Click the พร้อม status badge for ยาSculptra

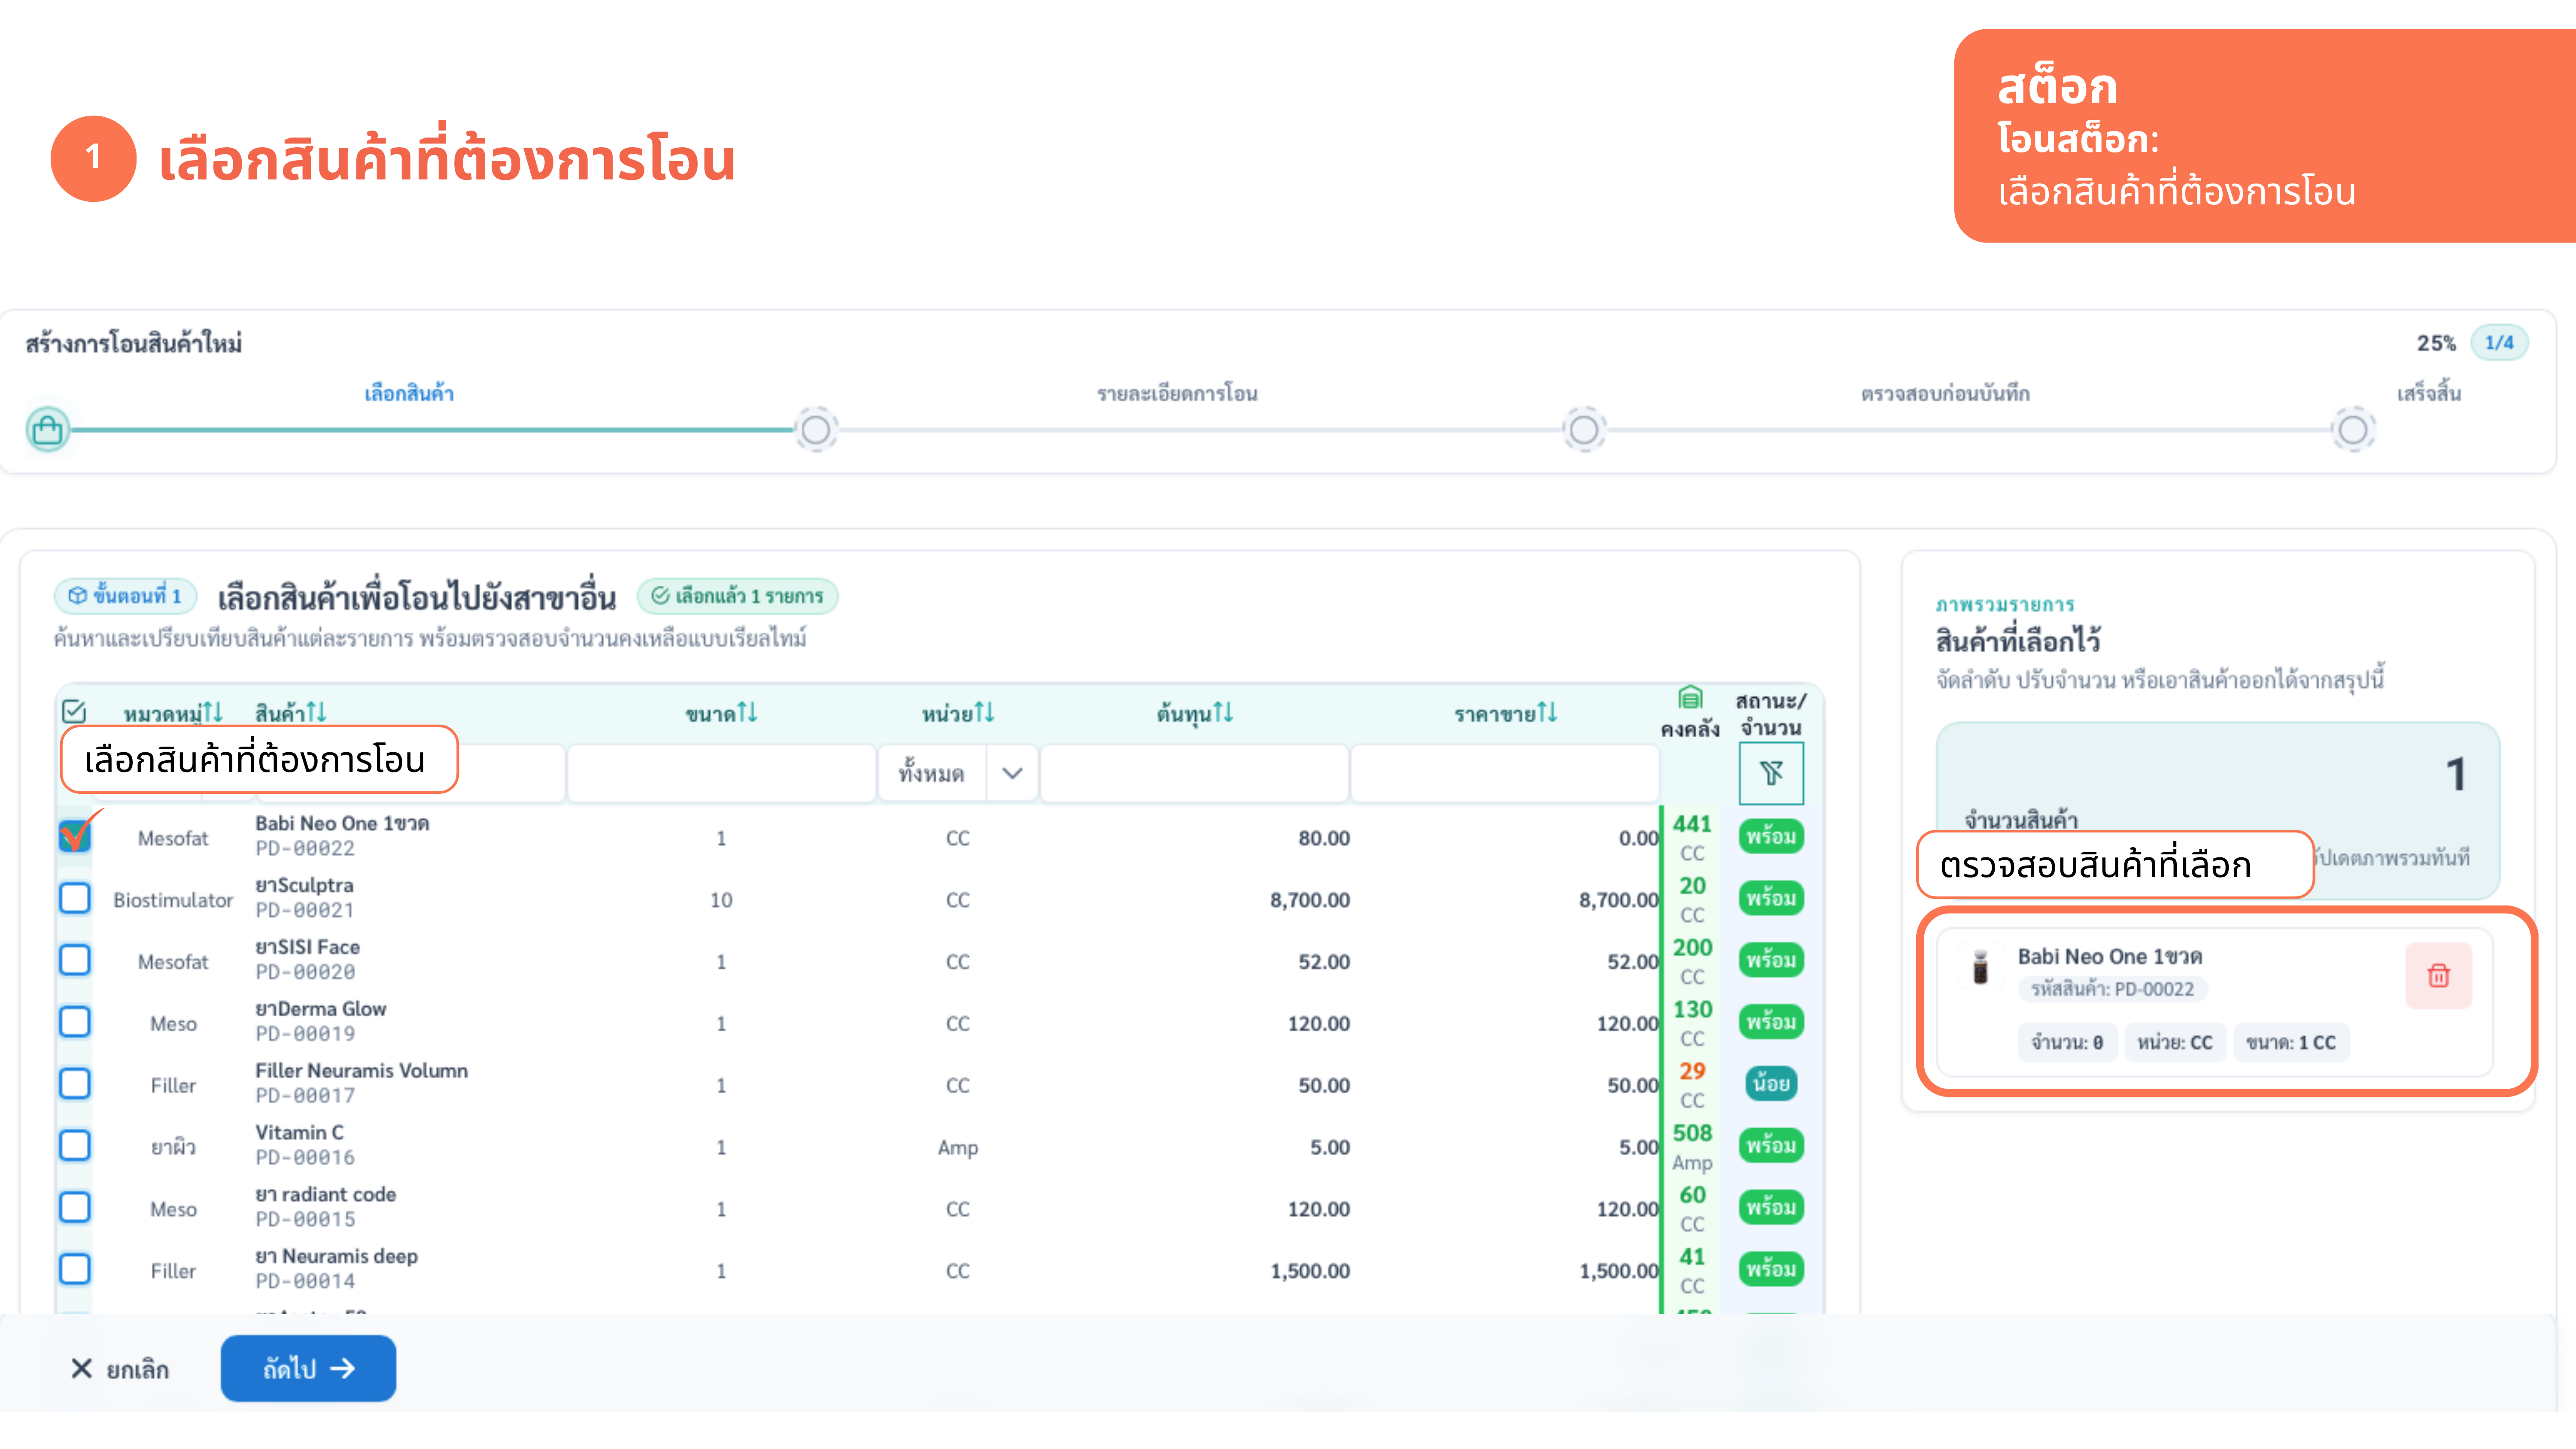pyautogui.click(x=1771, y=898)
